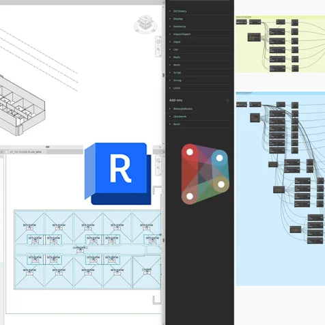Click the large blue Revit logo
This screenshot has height=325, width=325.
point(117,173)
